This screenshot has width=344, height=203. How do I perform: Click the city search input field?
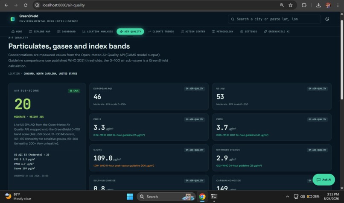tap(274, 19)
